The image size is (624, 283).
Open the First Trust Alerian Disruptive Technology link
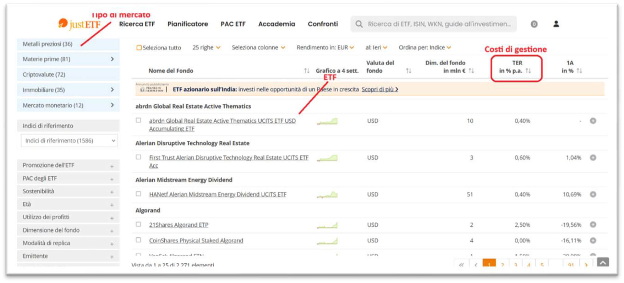click(228, 158)
